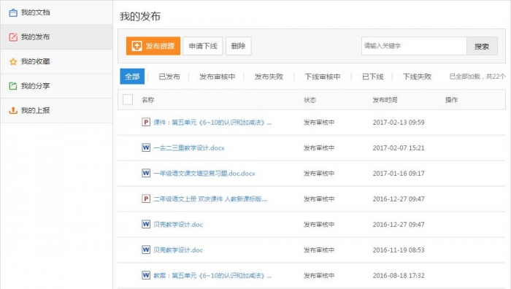Focus the 请输入关键字 search field
Image resolution: width=511 pixels, height=289 pixels.
414,46
